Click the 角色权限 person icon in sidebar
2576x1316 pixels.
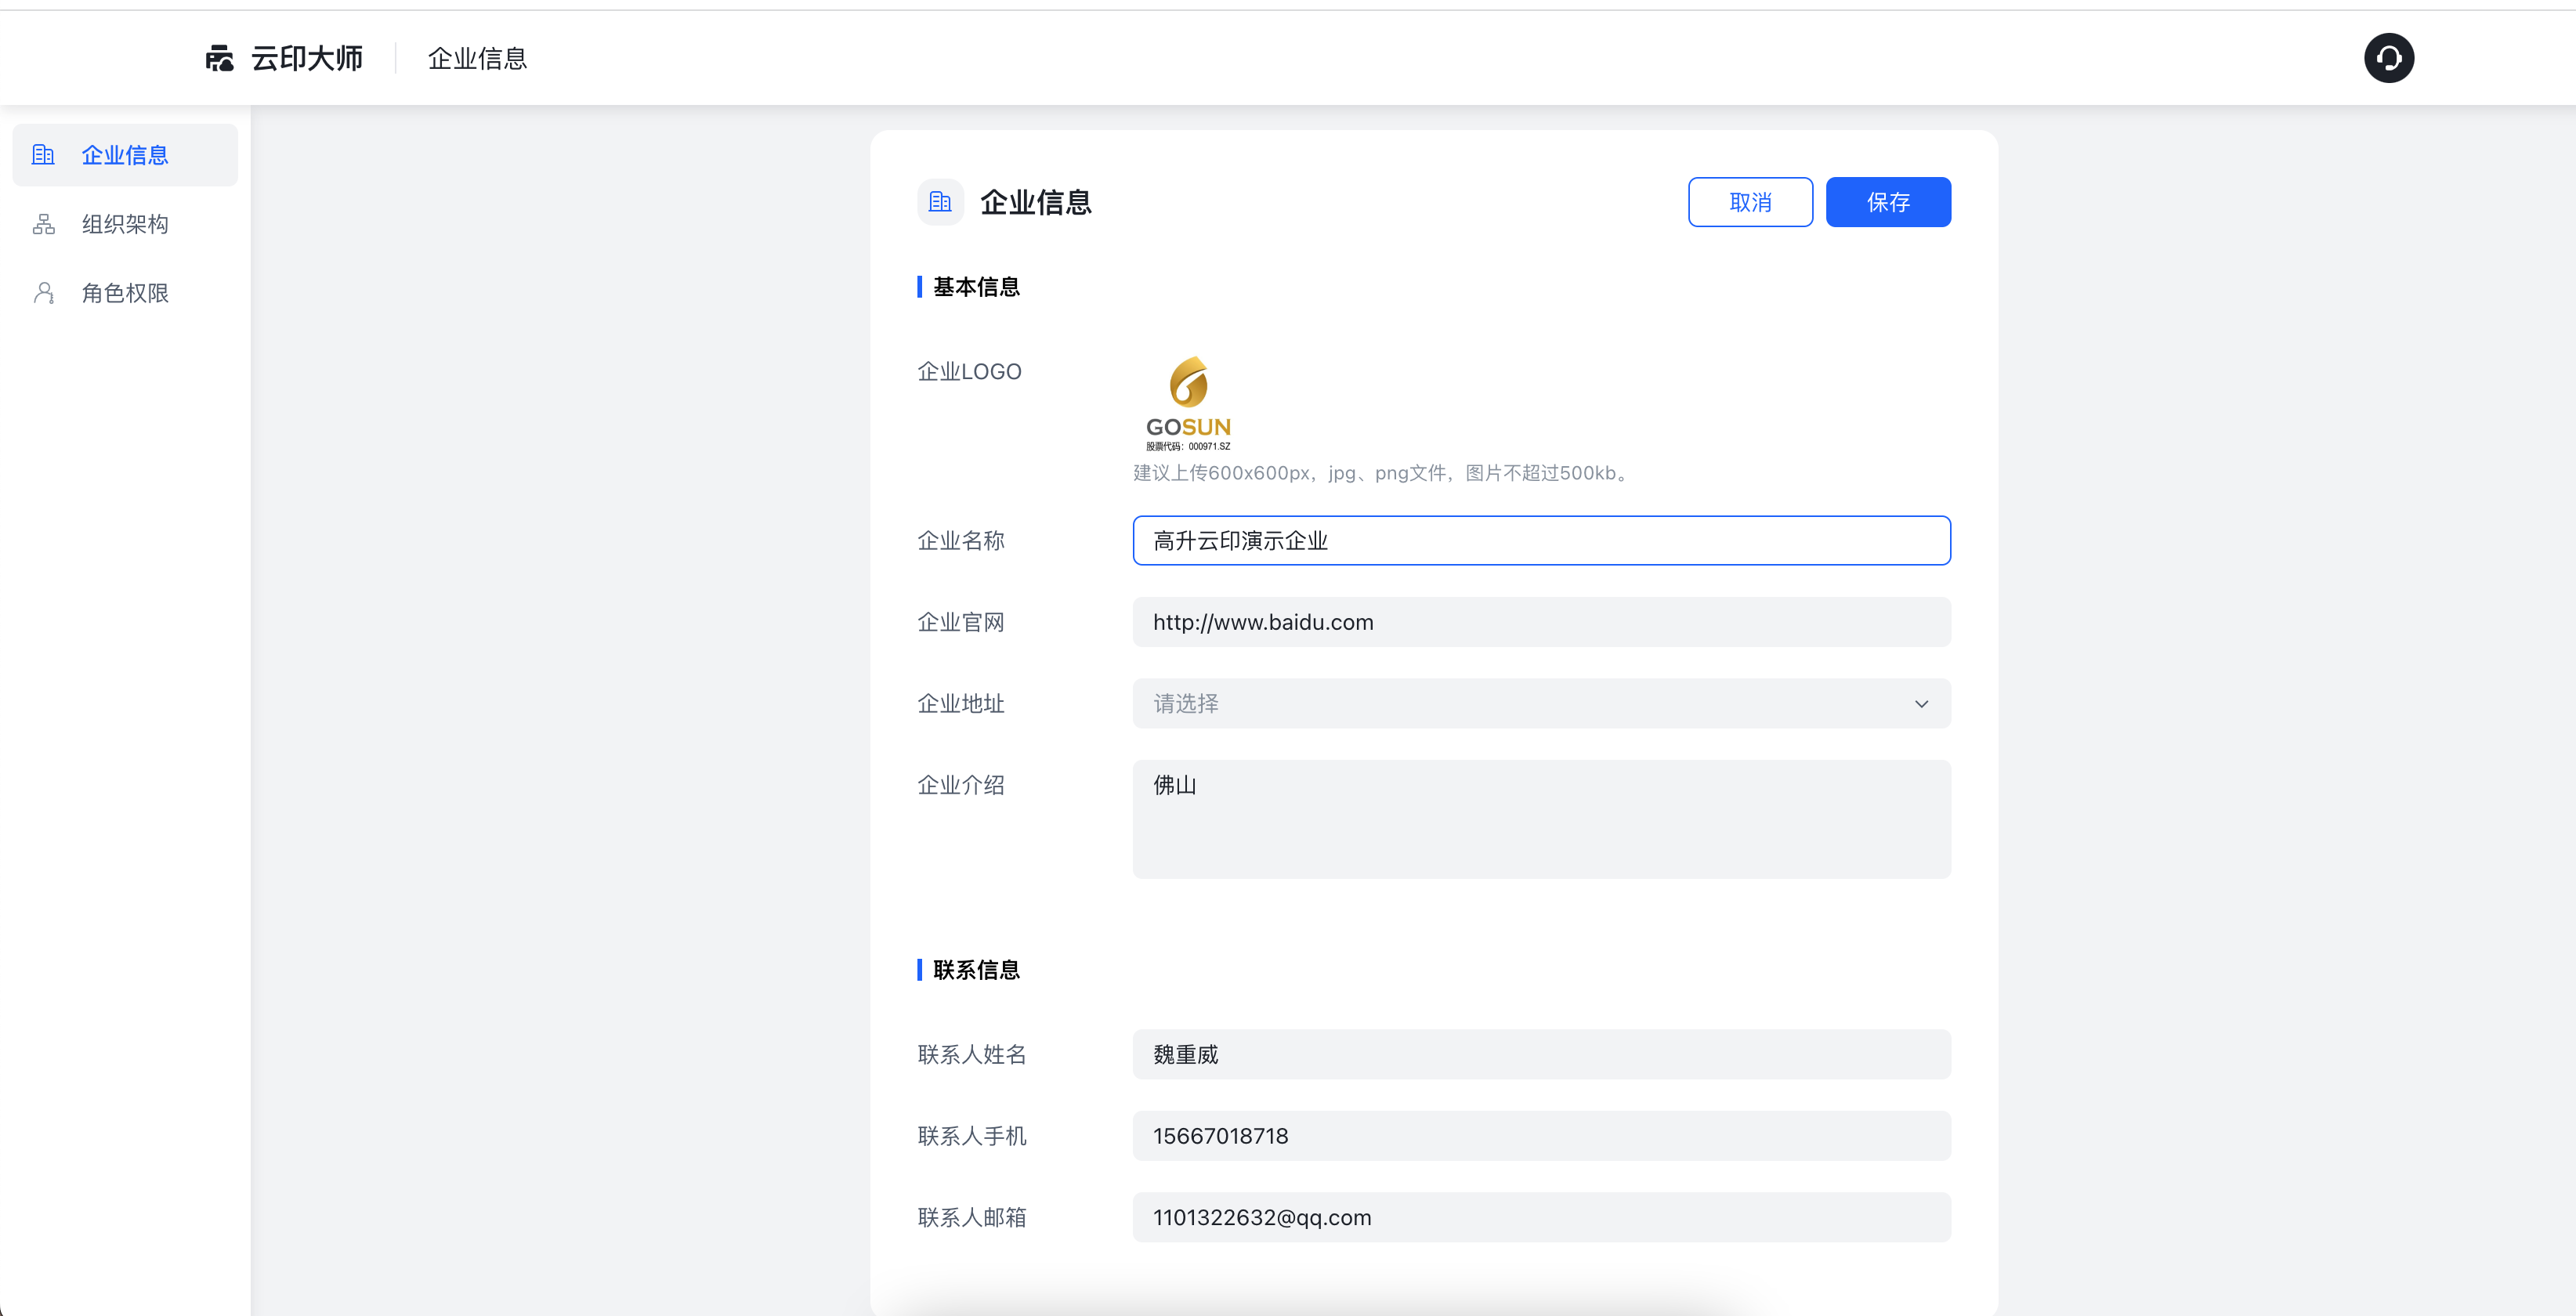coord(43,293)
